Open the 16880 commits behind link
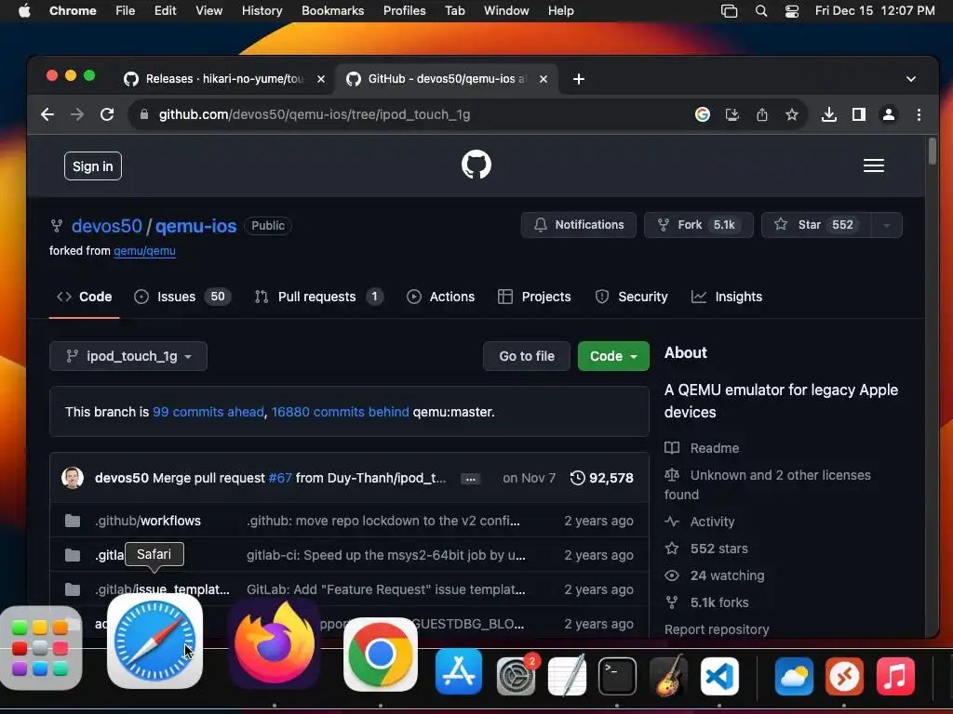 341,412
